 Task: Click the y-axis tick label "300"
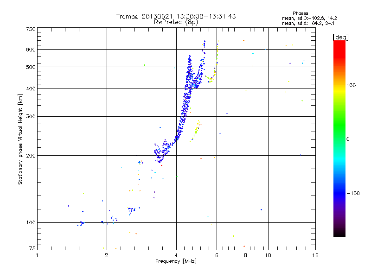coord(31,117)
